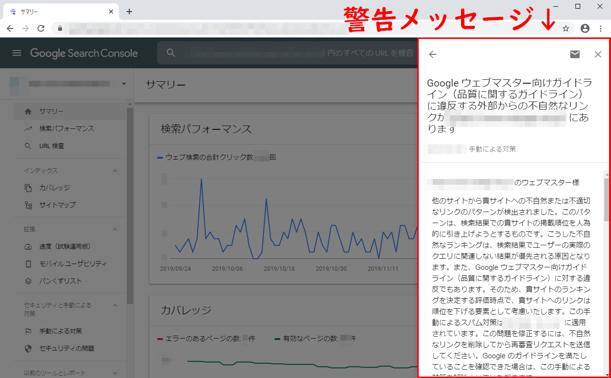Click the 2019/11/11 chart date label
The width and height of the screenshot is (611, 378).
click(383, 268)
